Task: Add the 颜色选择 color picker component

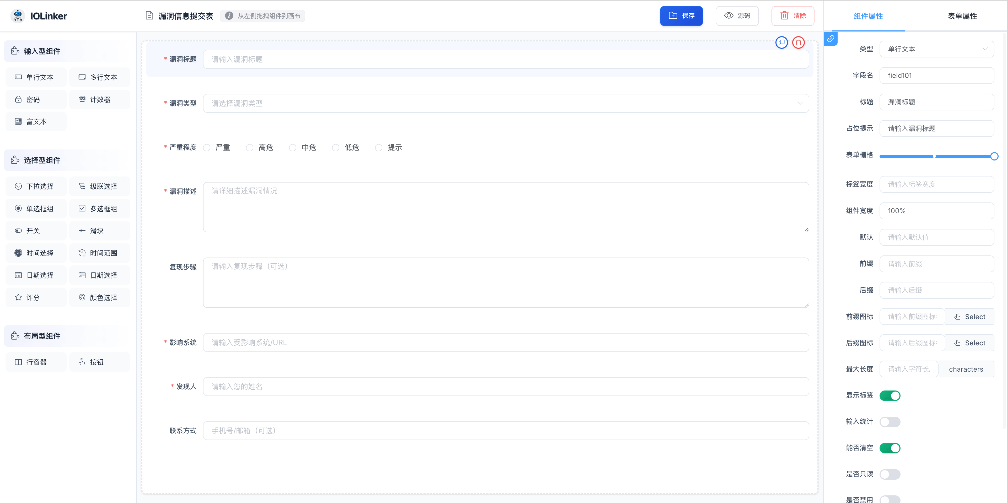Action: pyautogui.click(x=100, y=297)
